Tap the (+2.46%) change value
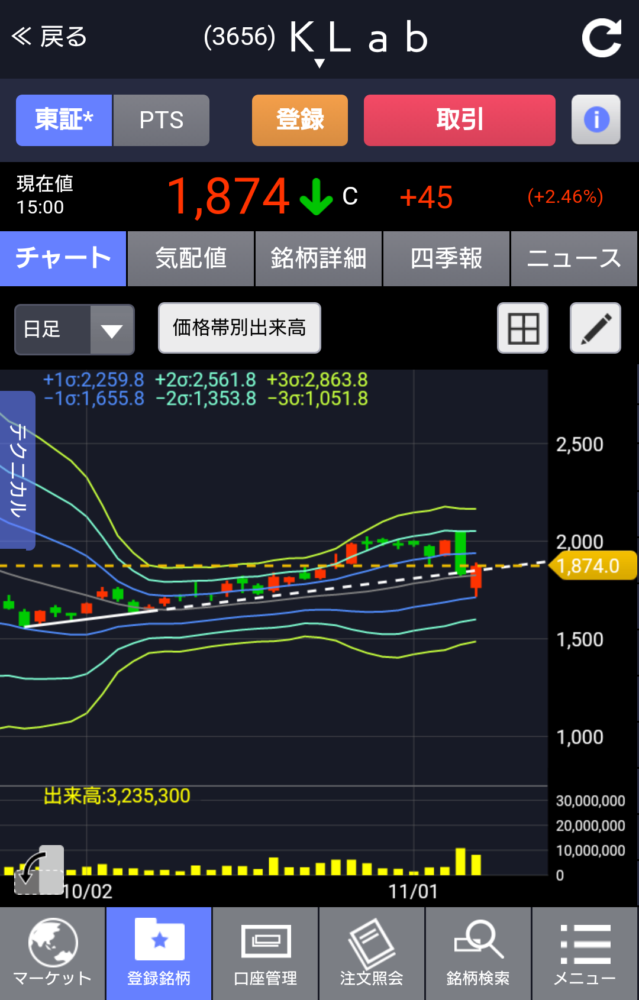 565,196
